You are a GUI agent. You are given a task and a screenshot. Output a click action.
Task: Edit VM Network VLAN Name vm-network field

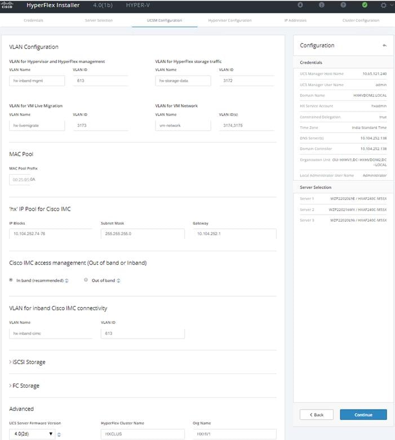coord(183,126)
